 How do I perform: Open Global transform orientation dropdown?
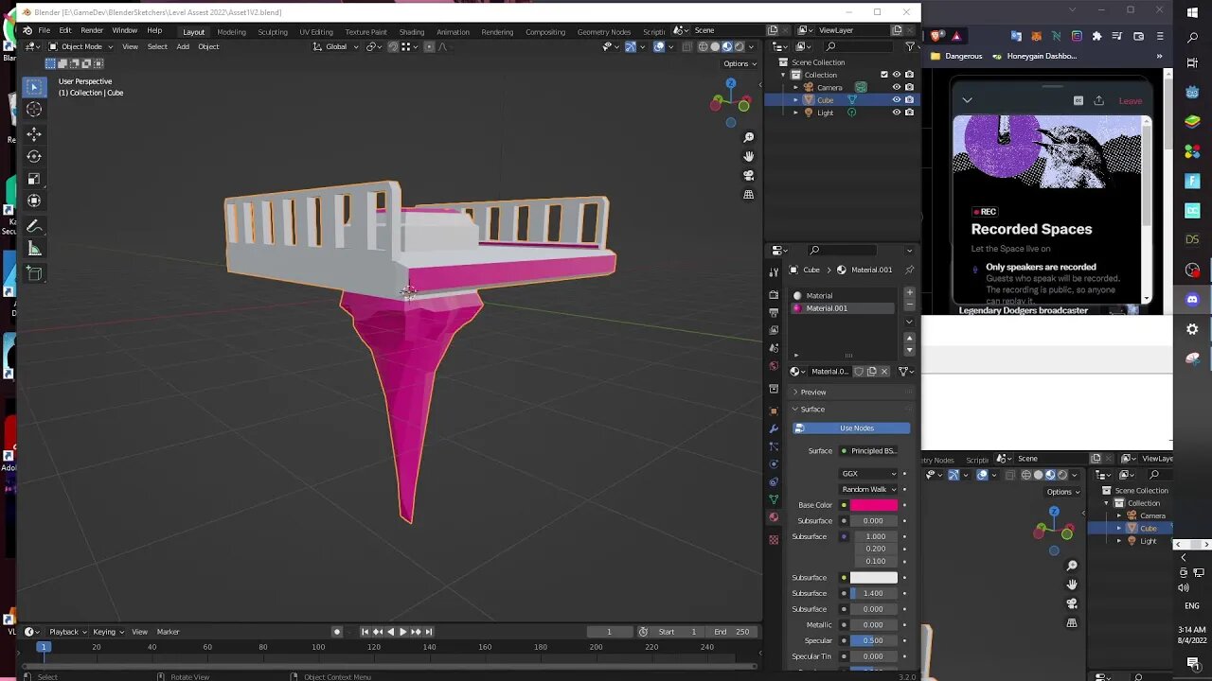(336, 46)
